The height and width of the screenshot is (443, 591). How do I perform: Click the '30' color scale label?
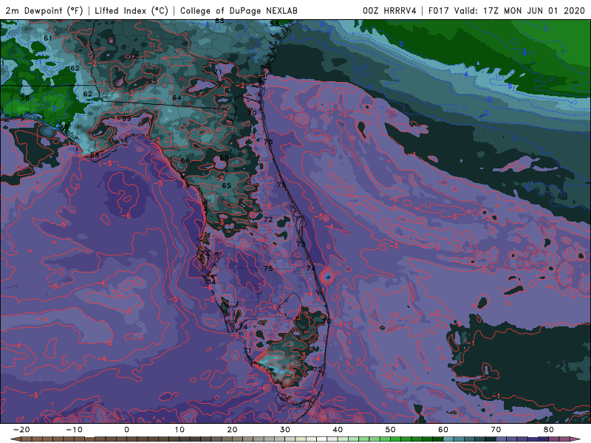(285, 430)
